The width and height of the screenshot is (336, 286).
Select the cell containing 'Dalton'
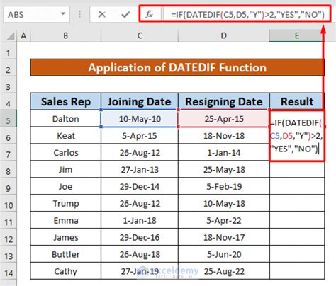(x=66, y=119)
